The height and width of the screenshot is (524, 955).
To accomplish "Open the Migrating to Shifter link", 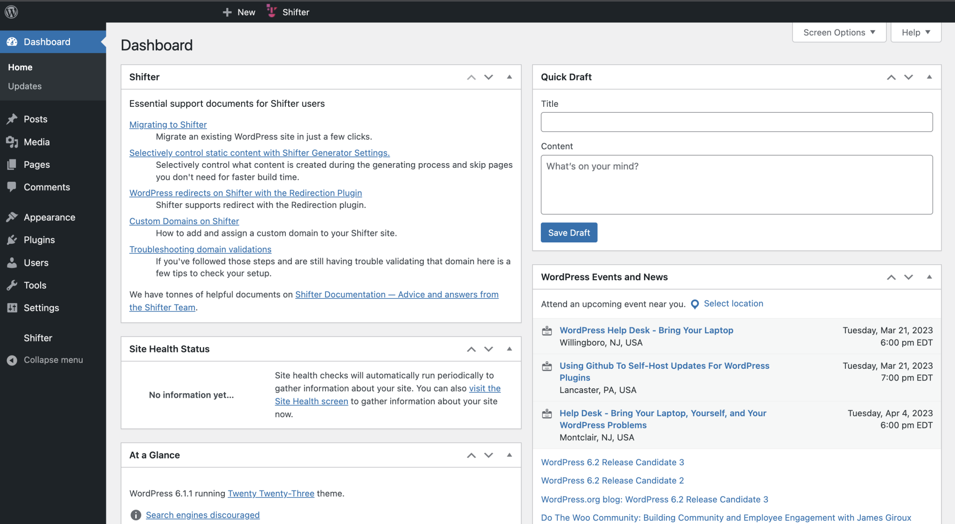I will pyautogui.click(x=168, y=124).
